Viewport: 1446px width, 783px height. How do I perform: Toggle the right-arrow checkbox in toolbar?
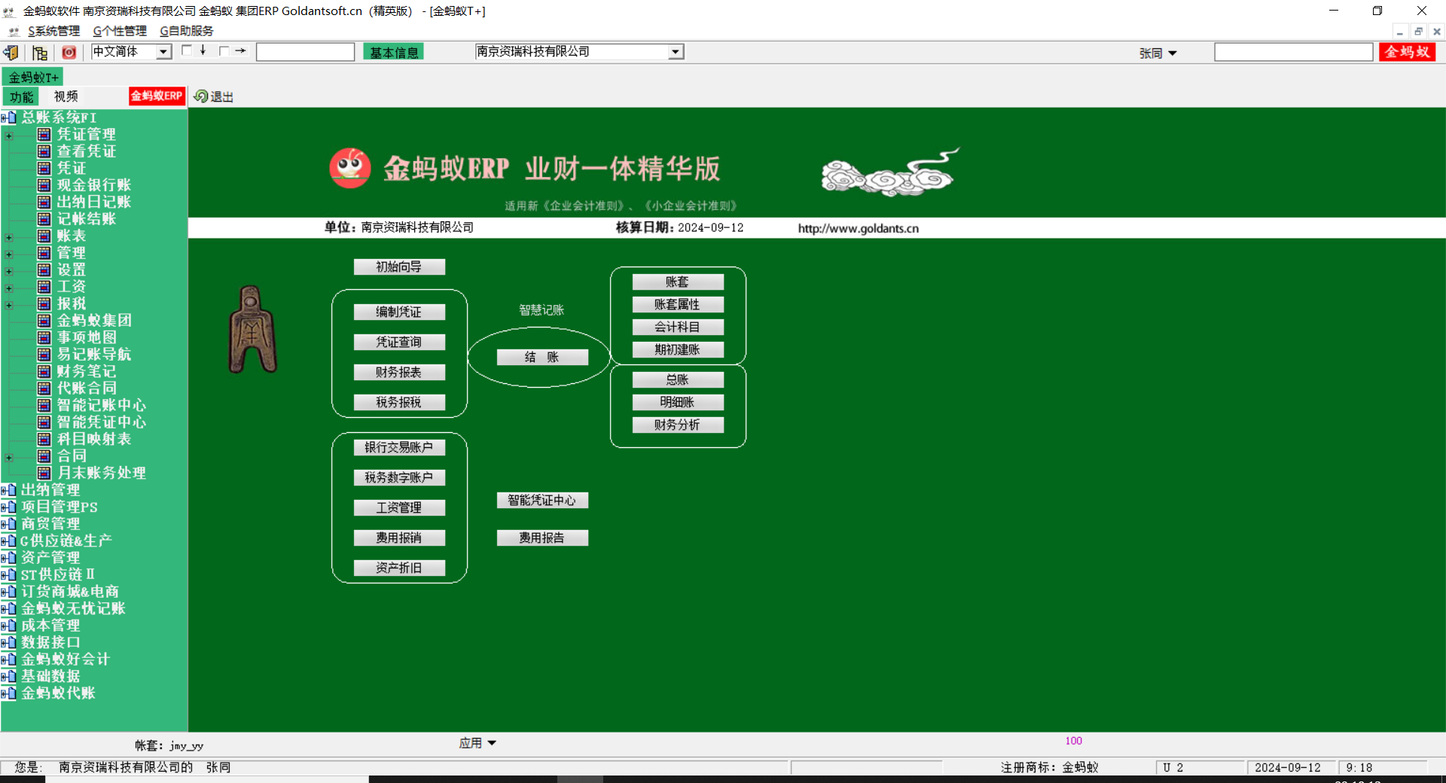point(224,51)
